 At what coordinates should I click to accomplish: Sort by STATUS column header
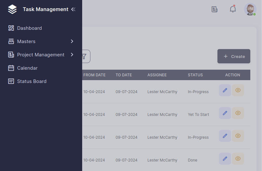tap(195, 75)
